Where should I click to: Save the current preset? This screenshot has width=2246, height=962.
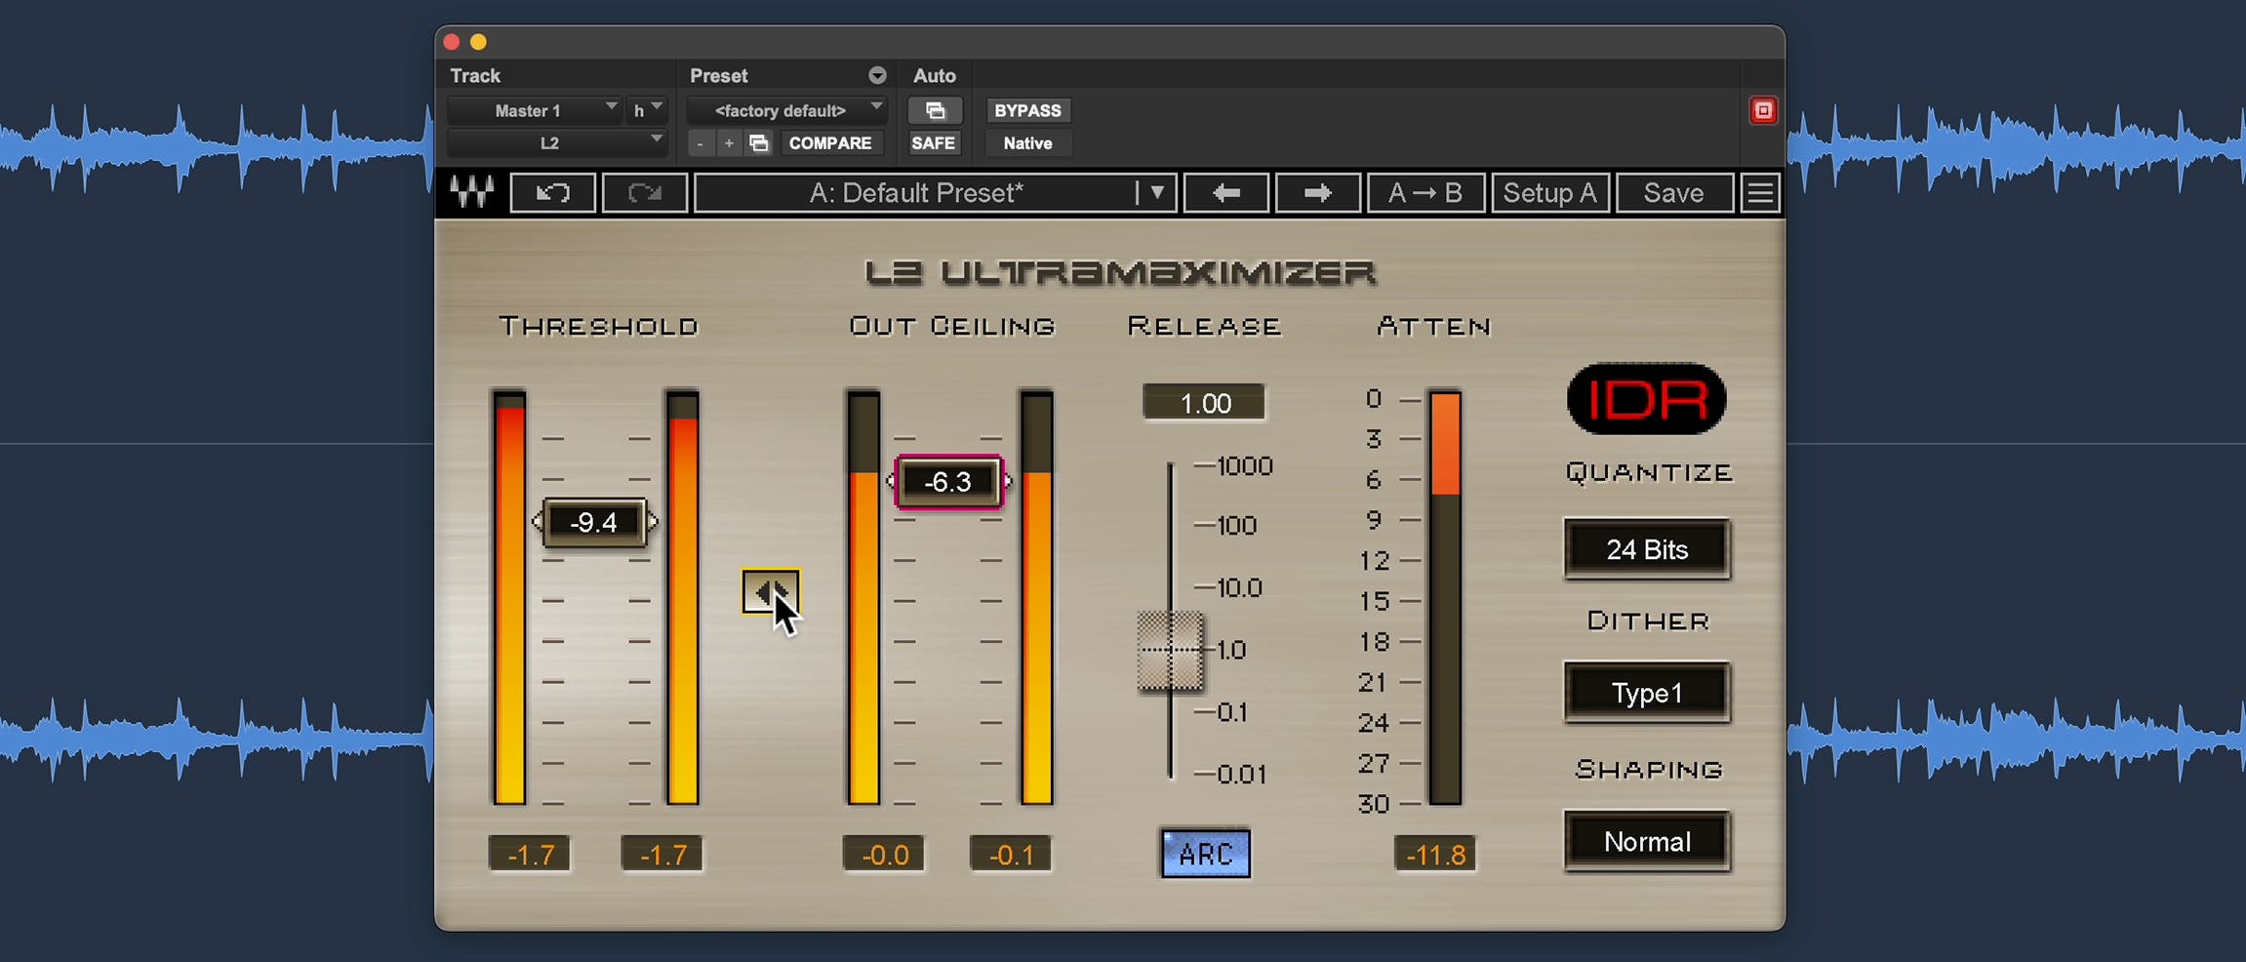(1672, 192)
